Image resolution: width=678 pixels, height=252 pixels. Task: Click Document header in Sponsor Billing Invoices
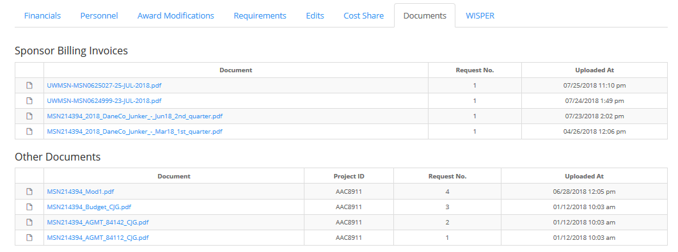click(x=236, y=70)
